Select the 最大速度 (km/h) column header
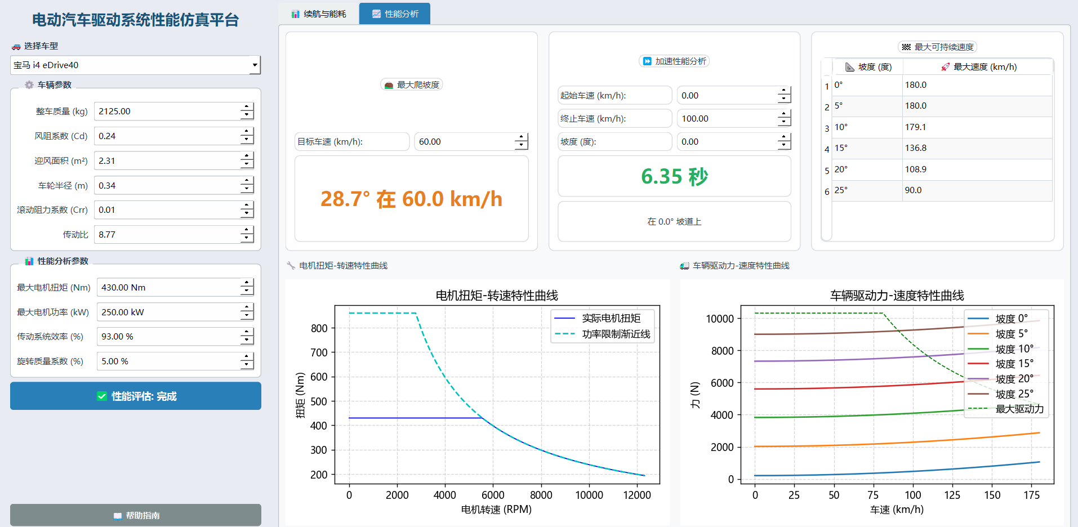Image resolution: width=1078 pixels, height=527 pixels. coord(978,67)
